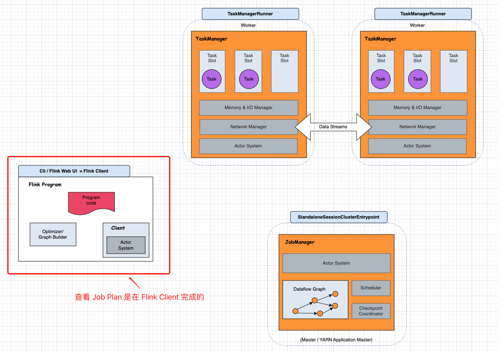Select right TaskManager Memory & I/O Manager box
Viewport: 499px width, 352px height.
417,108
